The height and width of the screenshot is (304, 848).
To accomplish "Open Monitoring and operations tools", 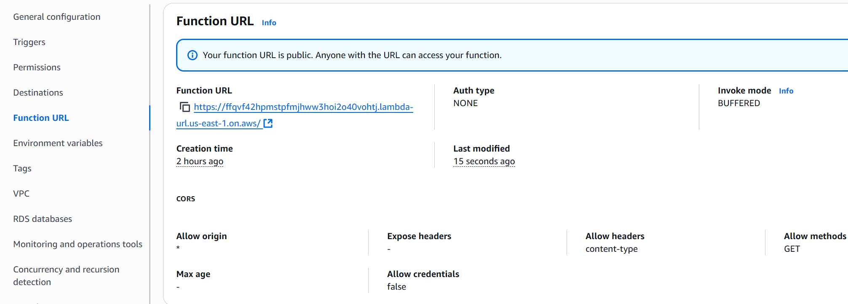I will [x=78, y=244].
